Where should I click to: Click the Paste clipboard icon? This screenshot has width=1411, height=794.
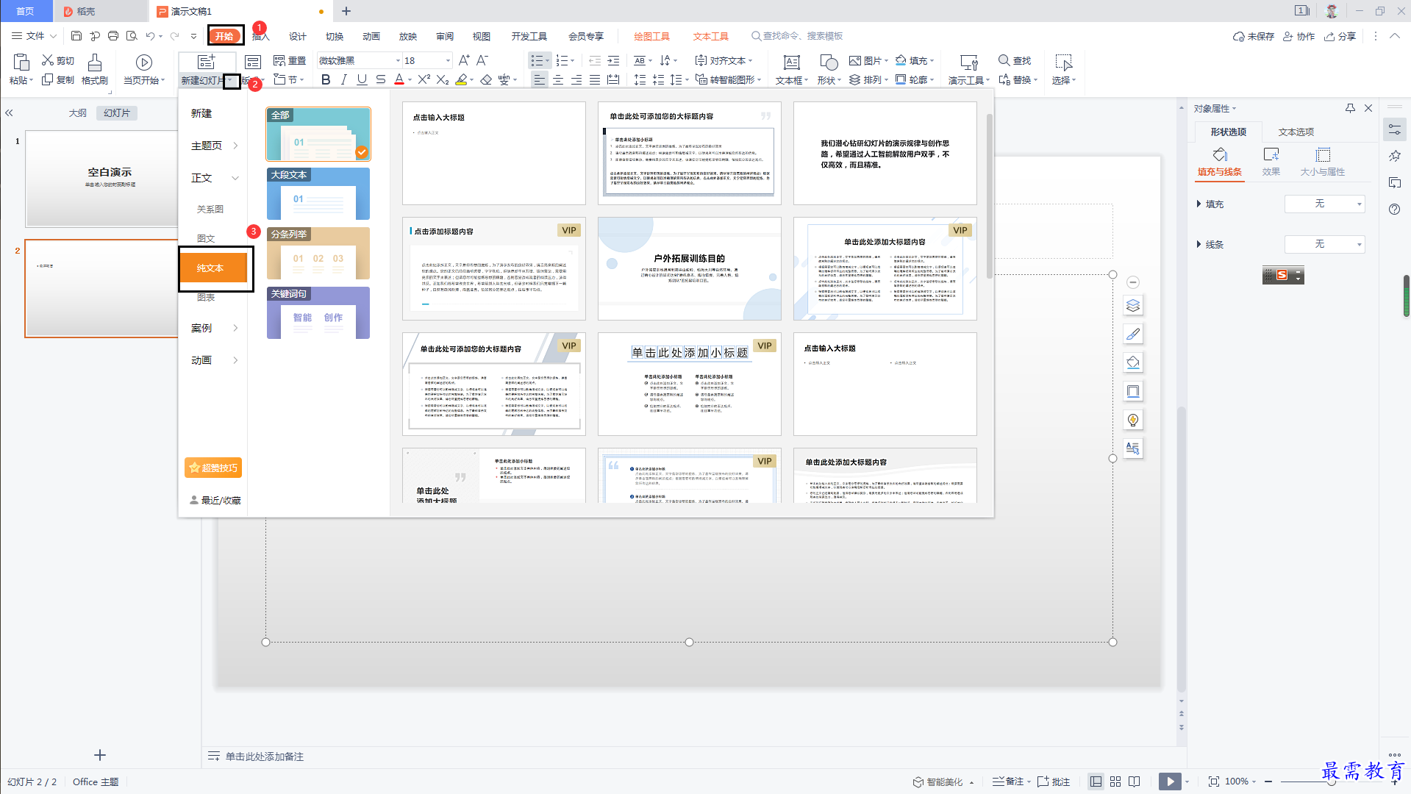click(x=21, y=62)
